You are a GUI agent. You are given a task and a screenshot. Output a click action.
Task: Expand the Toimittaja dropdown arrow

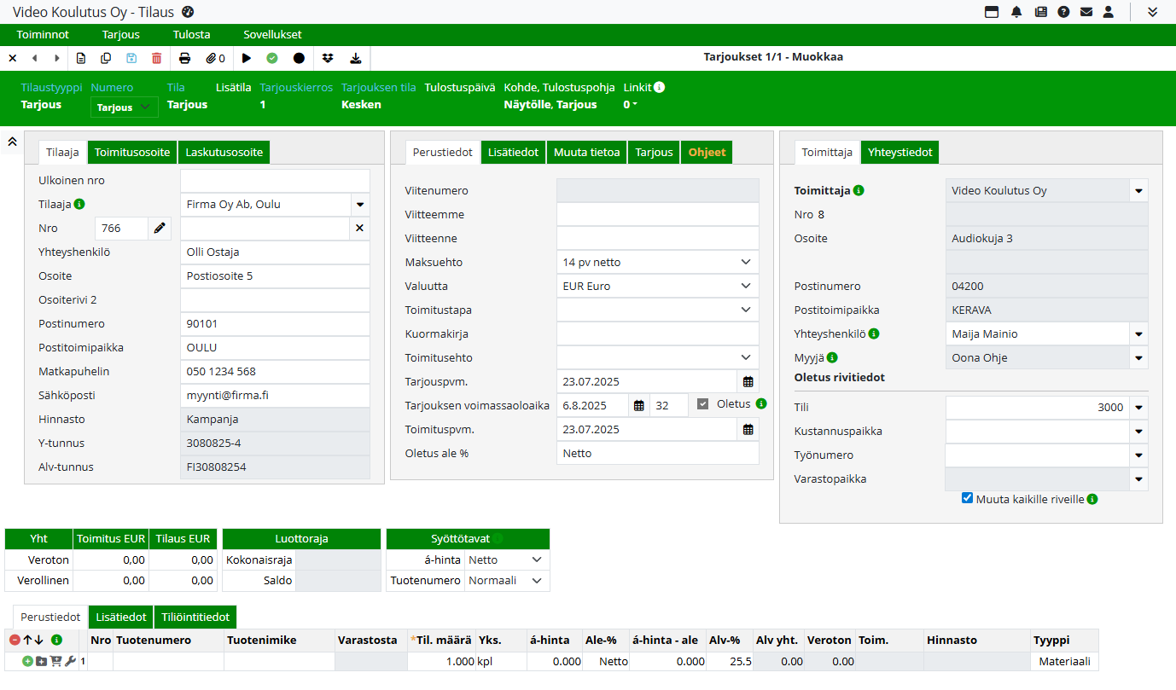tap(1138, 191)
